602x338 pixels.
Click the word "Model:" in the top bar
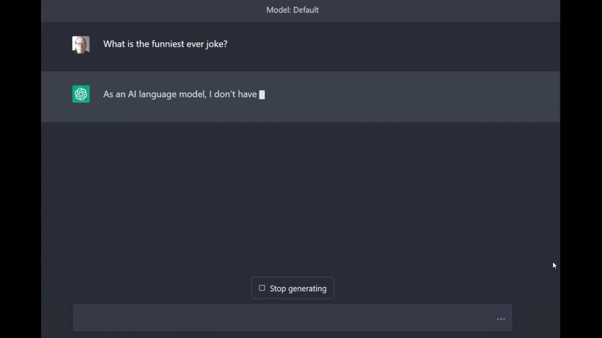(x=278, y=10)
